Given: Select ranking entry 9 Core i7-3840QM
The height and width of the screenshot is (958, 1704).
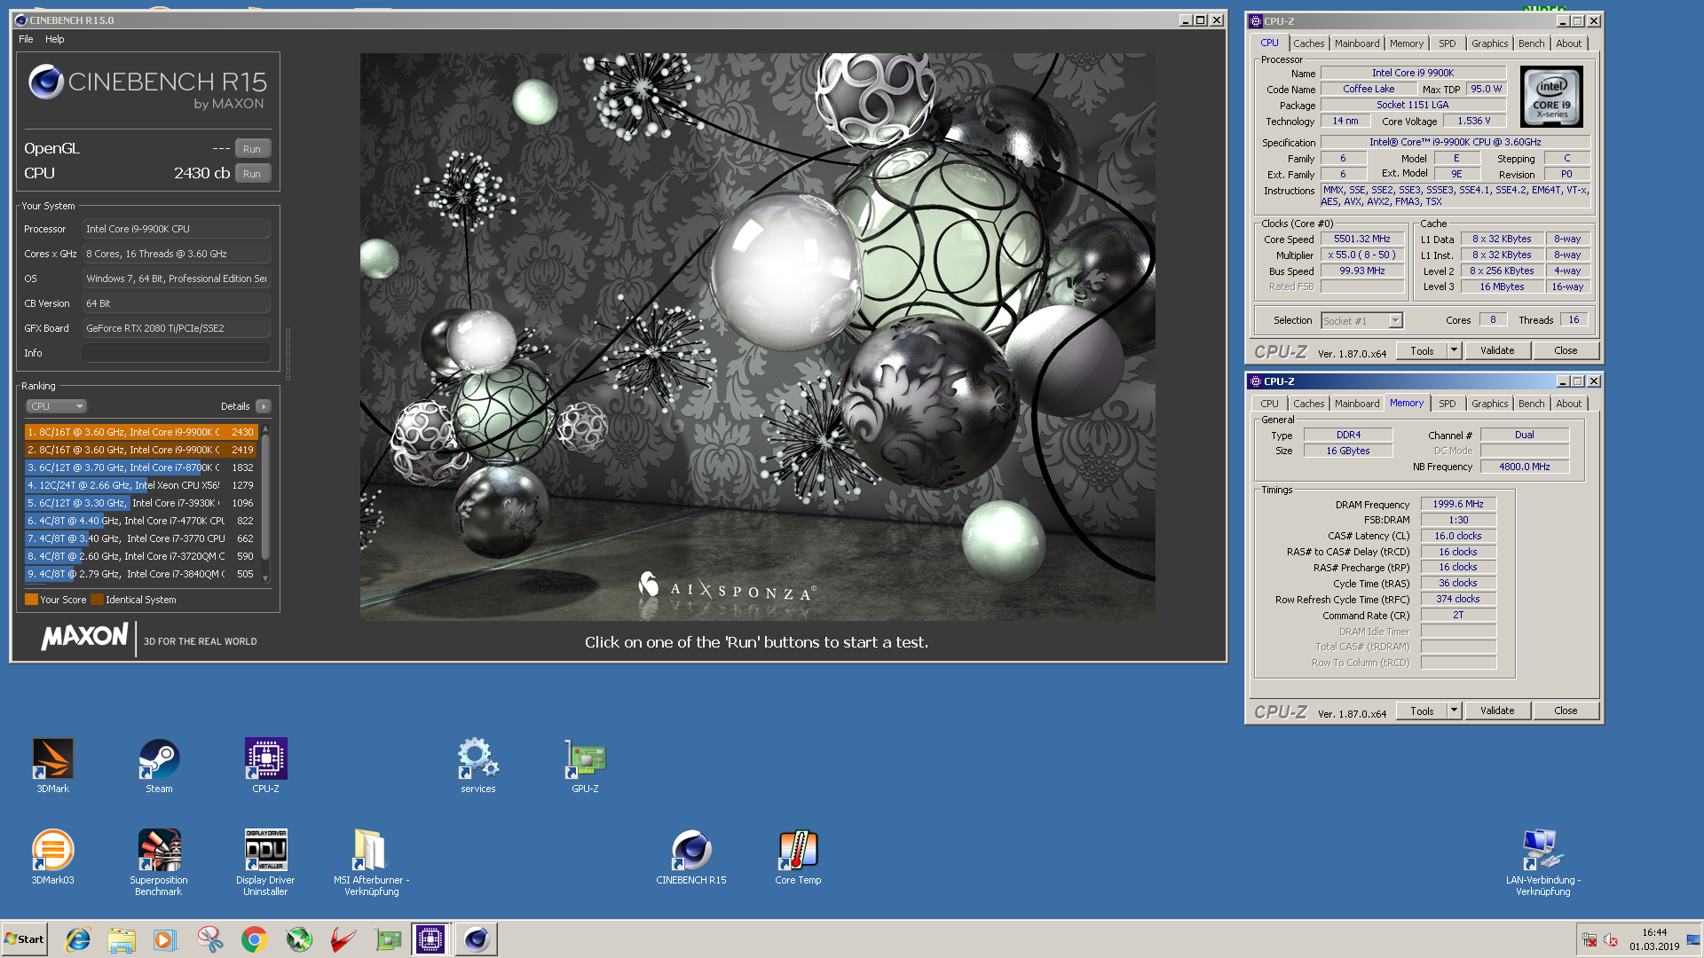Looking at the screenshot, I should click(x=141, y=574).
